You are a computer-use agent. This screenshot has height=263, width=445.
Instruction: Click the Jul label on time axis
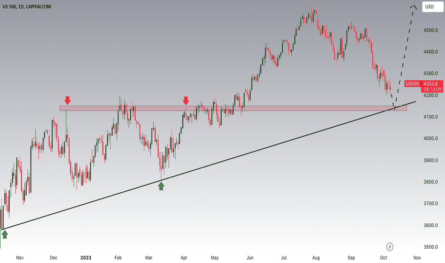(284, 258)
